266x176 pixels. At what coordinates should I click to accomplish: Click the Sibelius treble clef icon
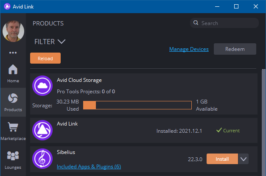[x=42, y=159]
